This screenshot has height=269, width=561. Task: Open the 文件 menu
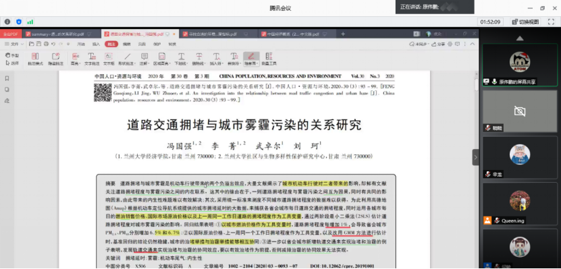pyautogui.click(x=14, y=44)
